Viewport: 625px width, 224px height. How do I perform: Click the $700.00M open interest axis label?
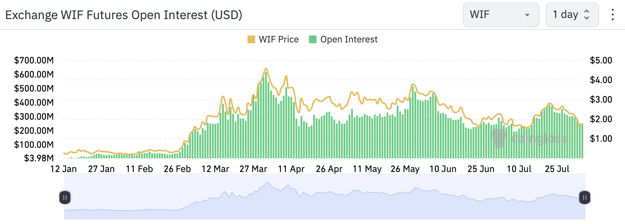pos(34,60)
